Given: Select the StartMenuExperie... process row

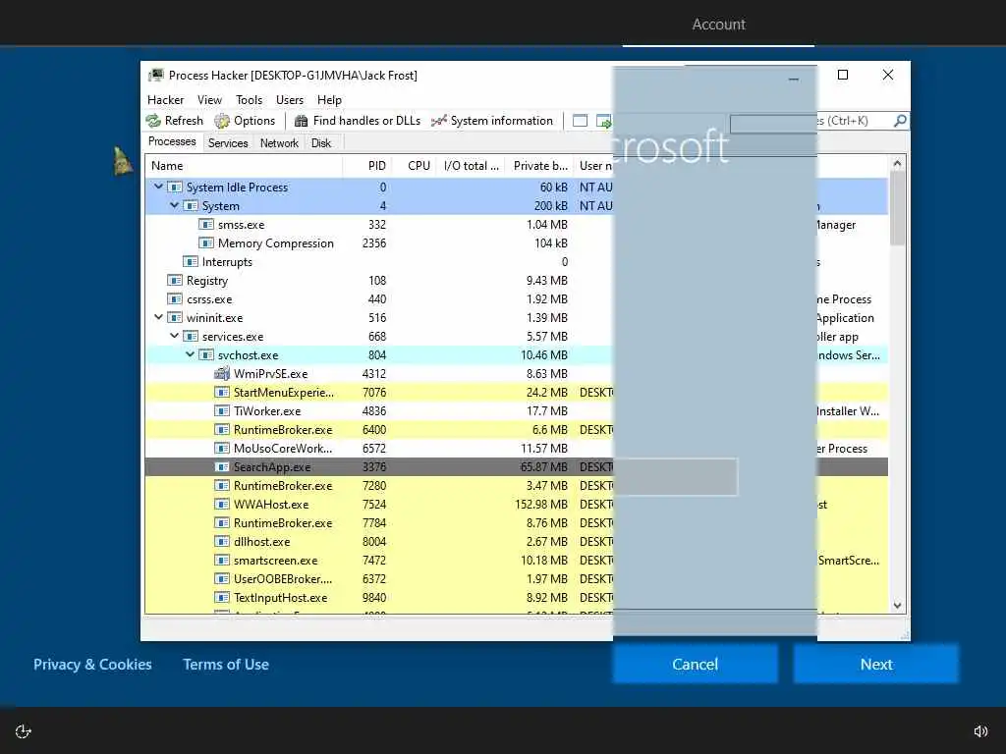Looking at the screenshot, I should pos(517,393).
